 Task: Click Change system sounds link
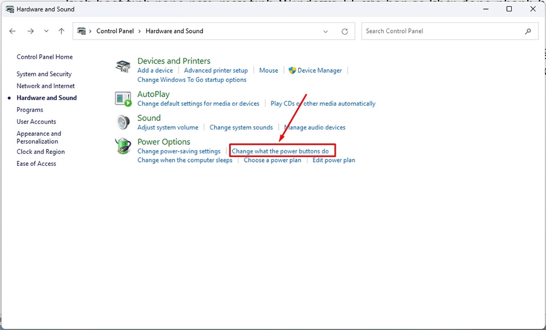(241, 127)
